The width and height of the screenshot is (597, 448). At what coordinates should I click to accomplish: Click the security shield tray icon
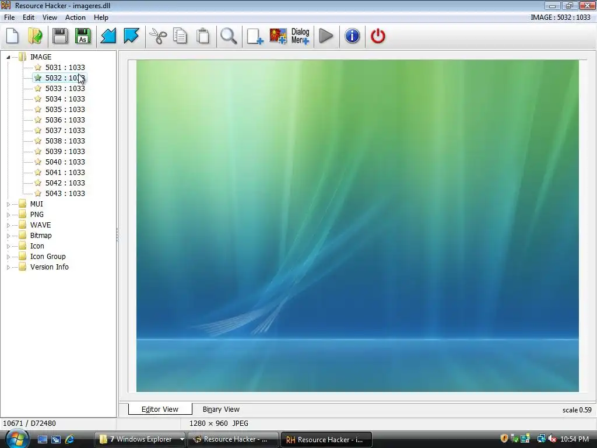[x=504, y=439]
